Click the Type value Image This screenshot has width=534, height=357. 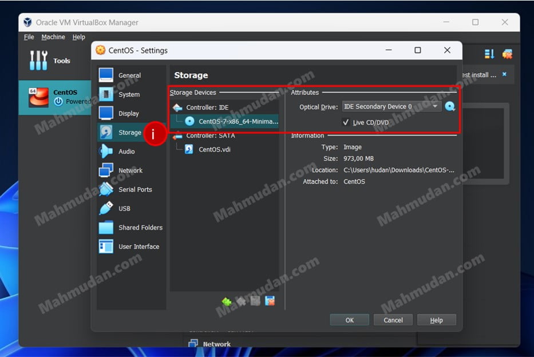click(353, 147)
